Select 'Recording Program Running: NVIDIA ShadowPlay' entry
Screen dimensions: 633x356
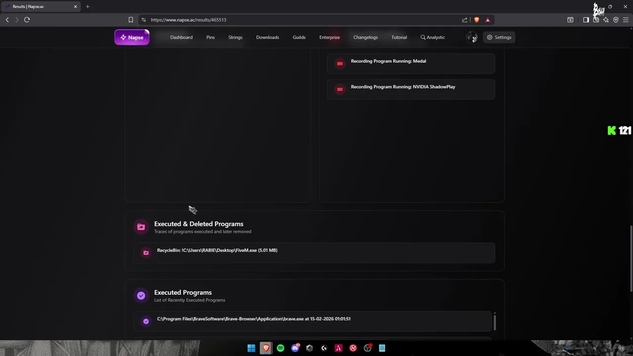pyautogui.click(x=411, y=89)
